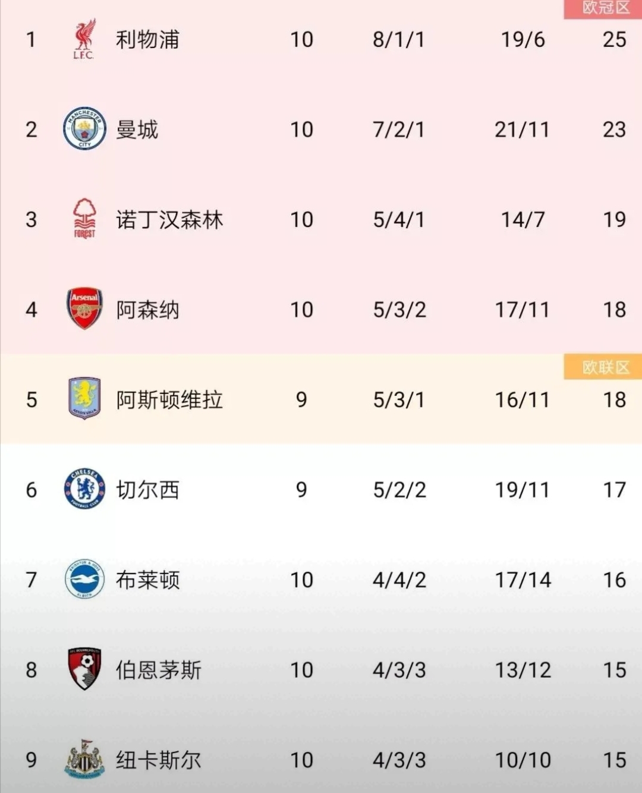Select 切尔西 row points value 17

point(614,490)
